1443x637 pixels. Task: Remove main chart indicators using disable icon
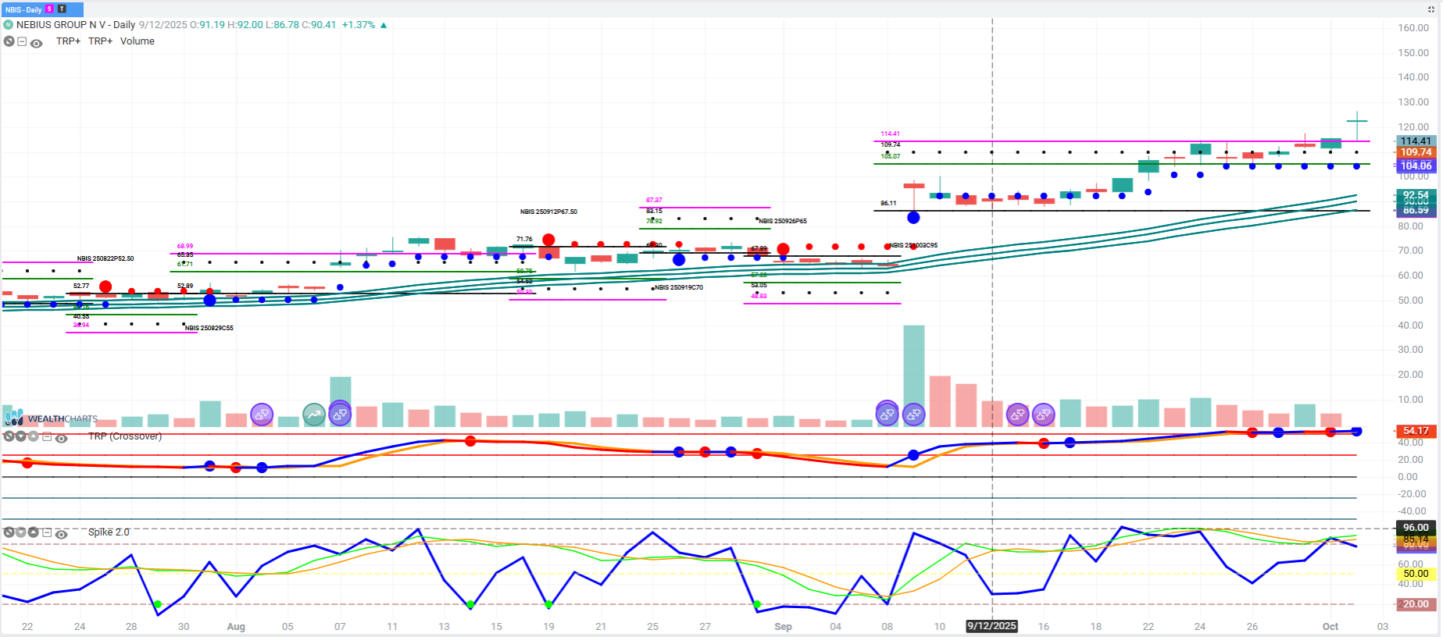9,42
